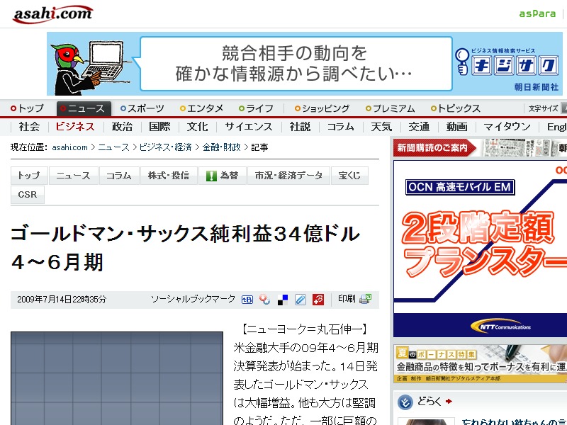The height and width of the screenshot is (425, 567).
Task: Click the printer icon beside 印刷
Action: [366, 299]
